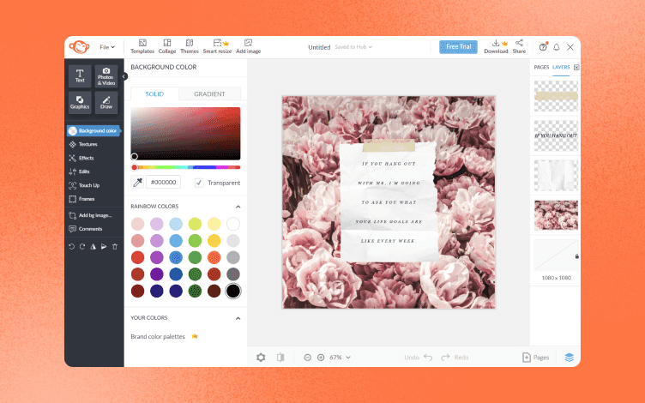Select the Draw tool
This screenshot has width=645, height=403.
point(106,102)
